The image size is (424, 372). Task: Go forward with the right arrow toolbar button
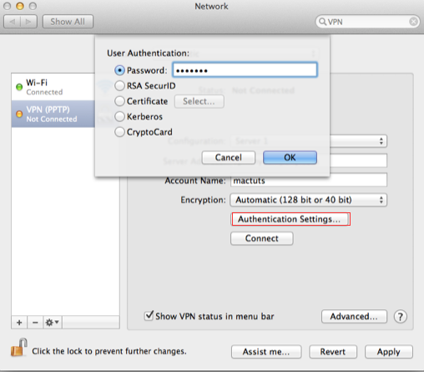click(x=28, y=22)
